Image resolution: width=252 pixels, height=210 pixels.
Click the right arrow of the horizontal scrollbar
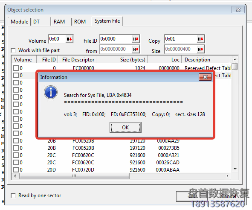(x=227, y=176)
